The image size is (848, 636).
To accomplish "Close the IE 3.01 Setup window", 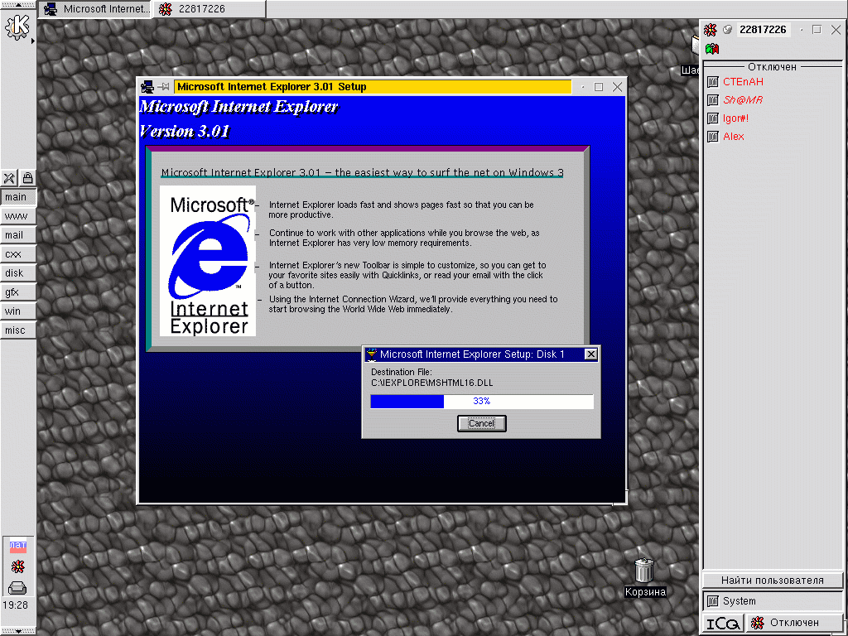I will coord(617,86).
